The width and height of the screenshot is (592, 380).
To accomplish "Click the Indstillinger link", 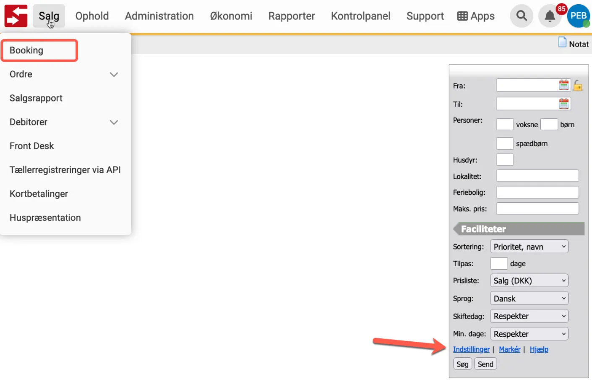I will coord(471,349).
